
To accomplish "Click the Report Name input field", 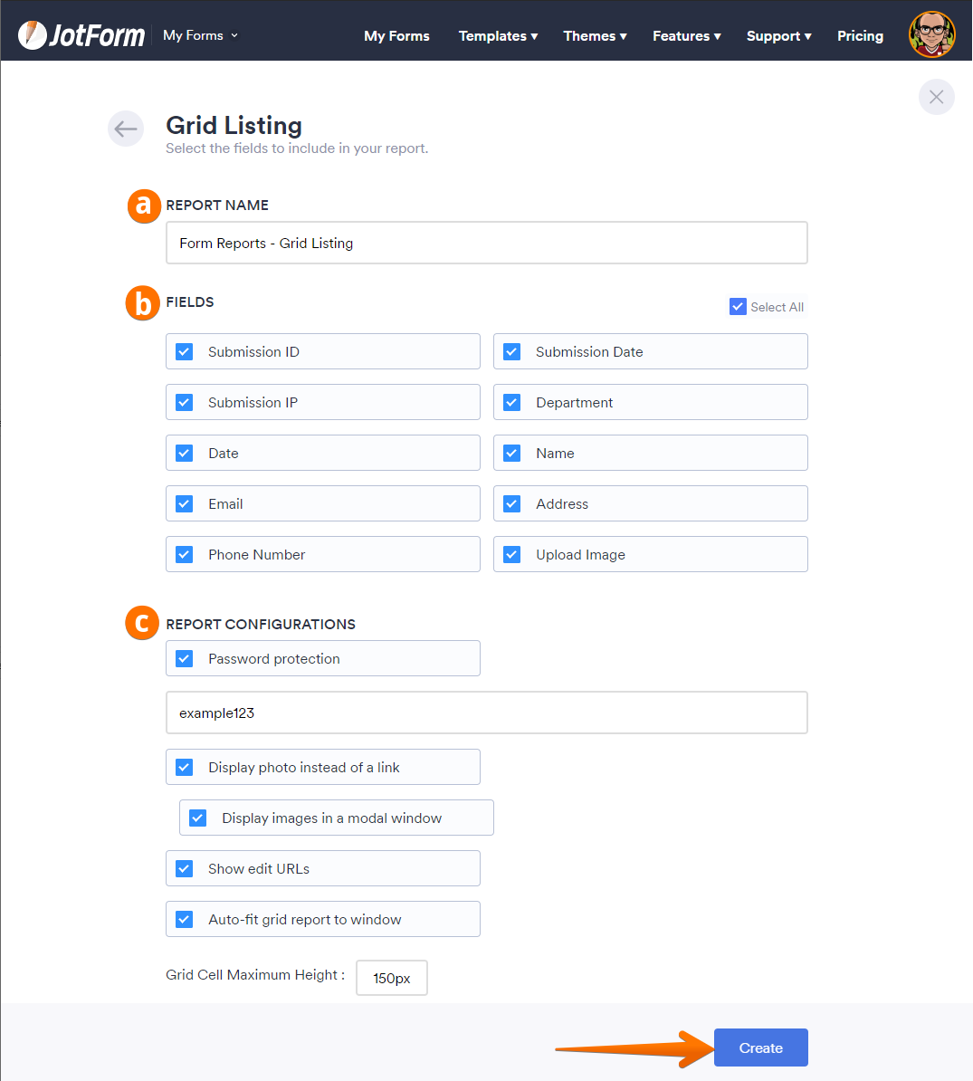I will tap(487, 243).
